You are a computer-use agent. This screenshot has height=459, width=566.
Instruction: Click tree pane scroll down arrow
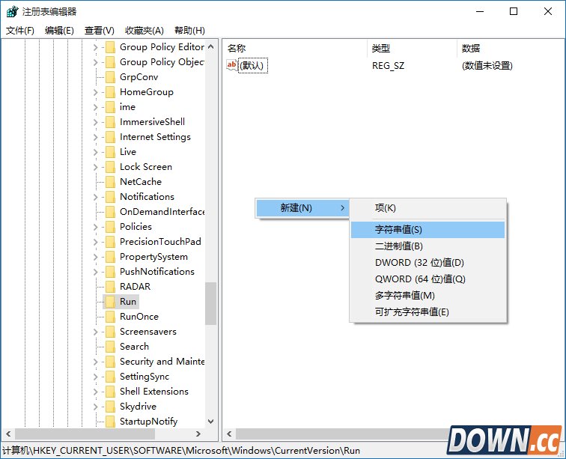tap(211, 421)
